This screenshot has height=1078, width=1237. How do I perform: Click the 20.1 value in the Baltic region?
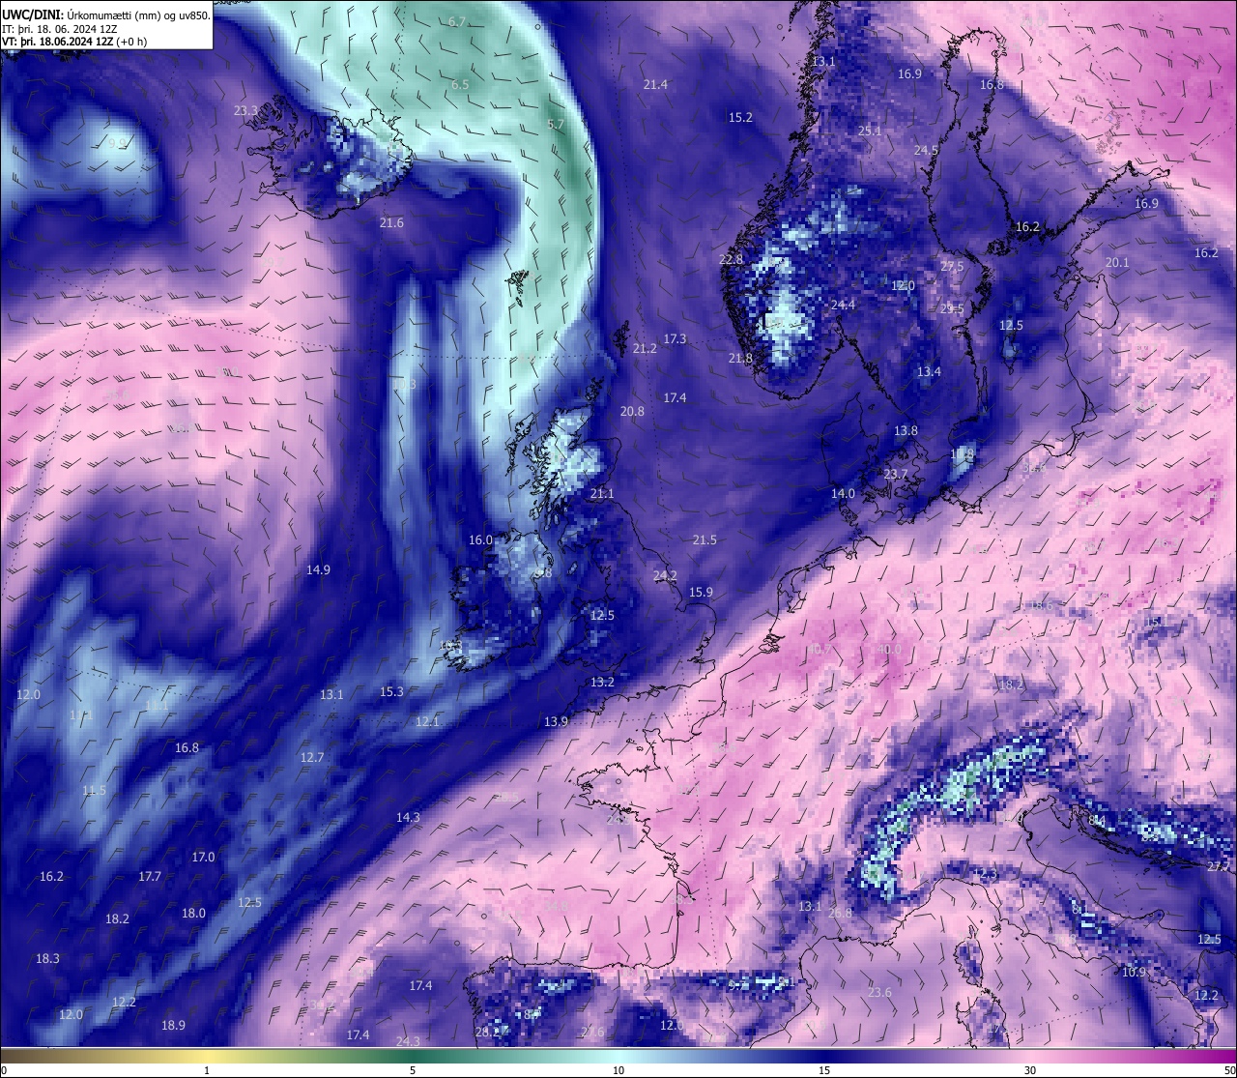pyautogui.click(x=1117, y=263)
